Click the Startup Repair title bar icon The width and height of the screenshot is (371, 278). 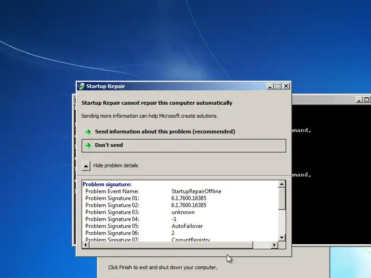click(x=81, y=86)
